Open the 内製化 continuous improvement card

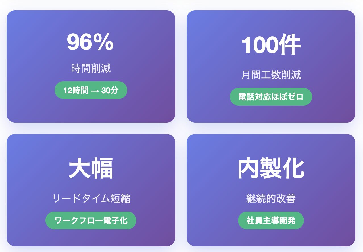[271, 190]
